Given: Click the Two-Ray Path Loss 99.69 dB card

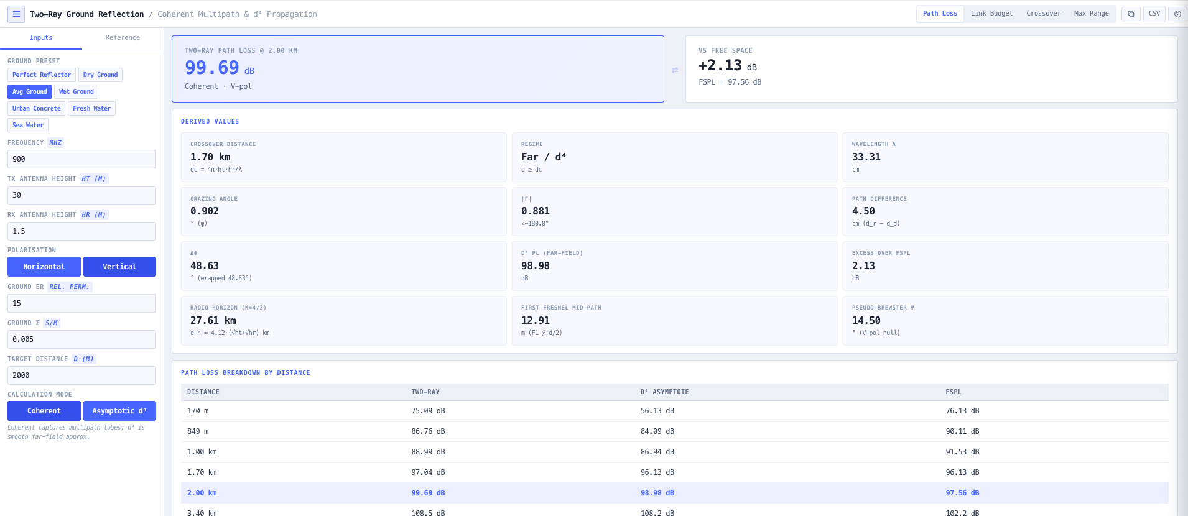Looking at the screenshot, I should click(418, 69).
